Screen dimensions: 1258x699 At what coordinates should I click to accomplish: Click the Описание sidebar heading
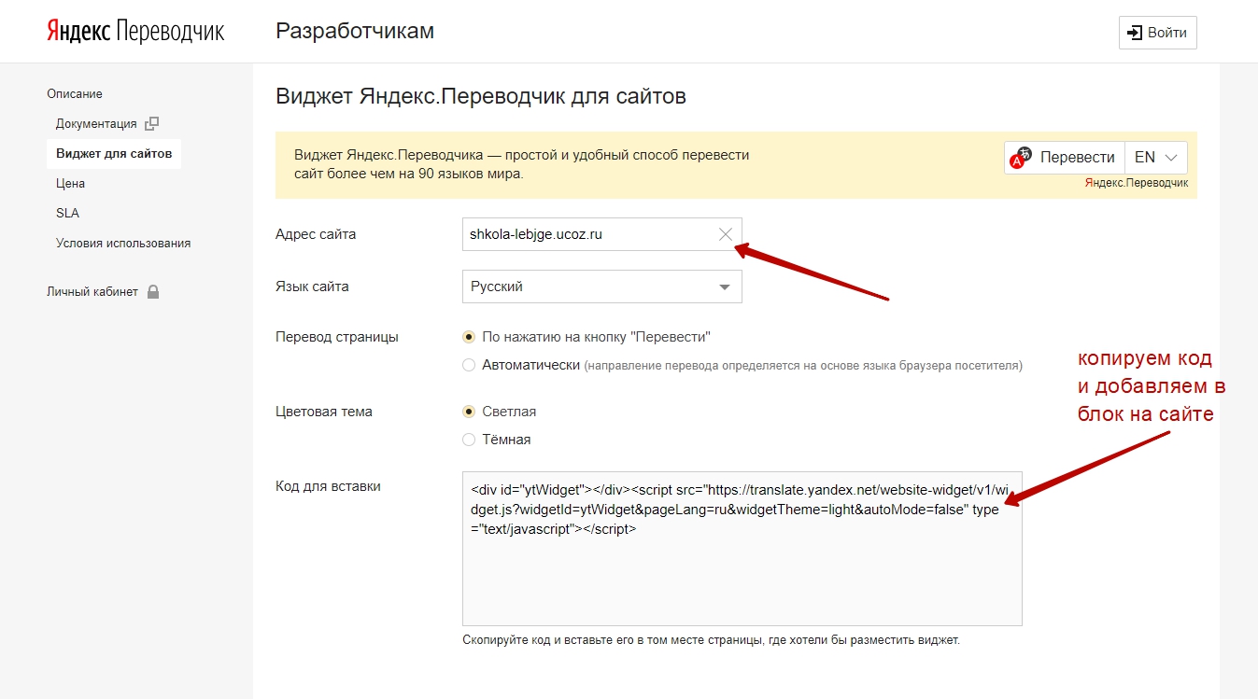[75, 94]
